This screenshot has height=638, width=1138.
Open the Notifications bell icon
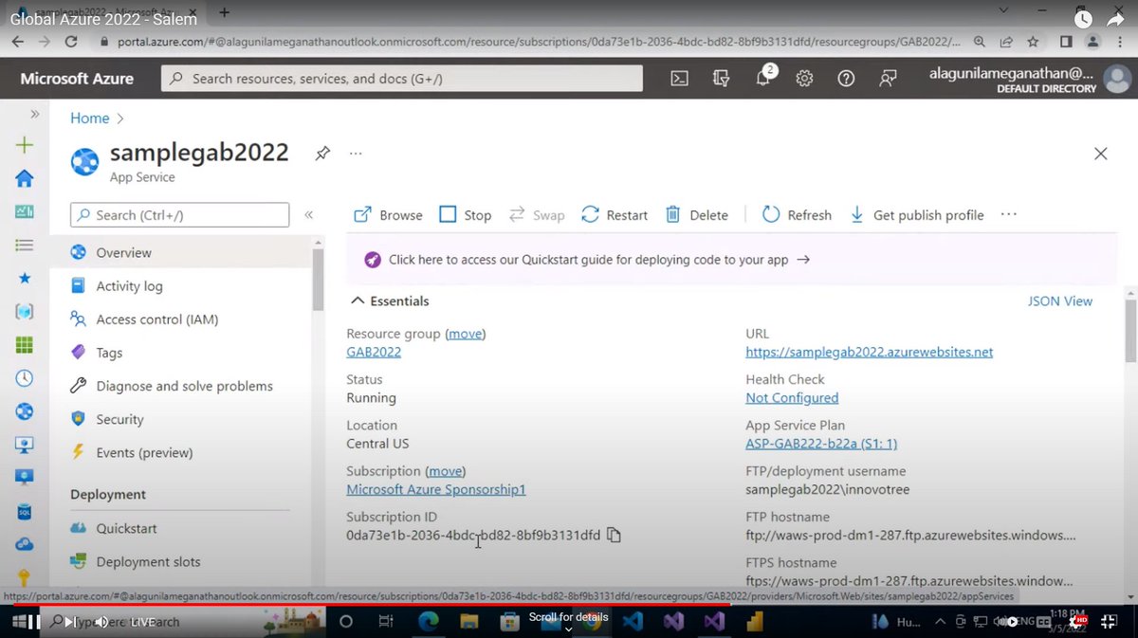(x=764, y=77)
